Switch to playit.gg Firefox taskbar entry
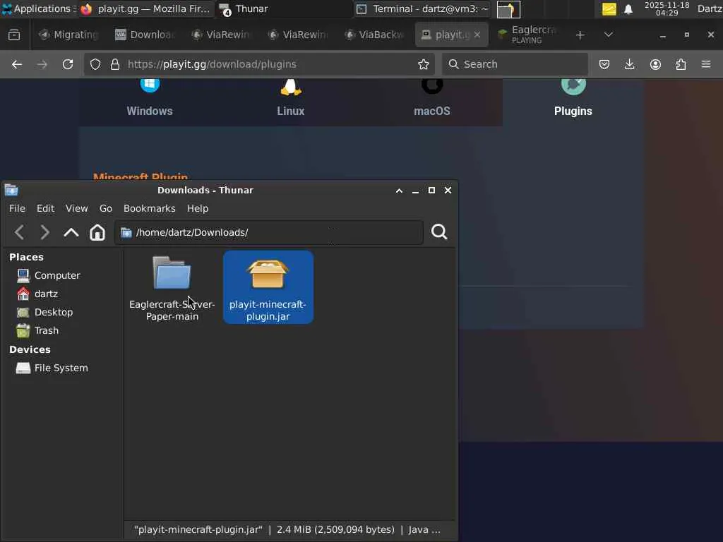 click(x=145, y=8)
